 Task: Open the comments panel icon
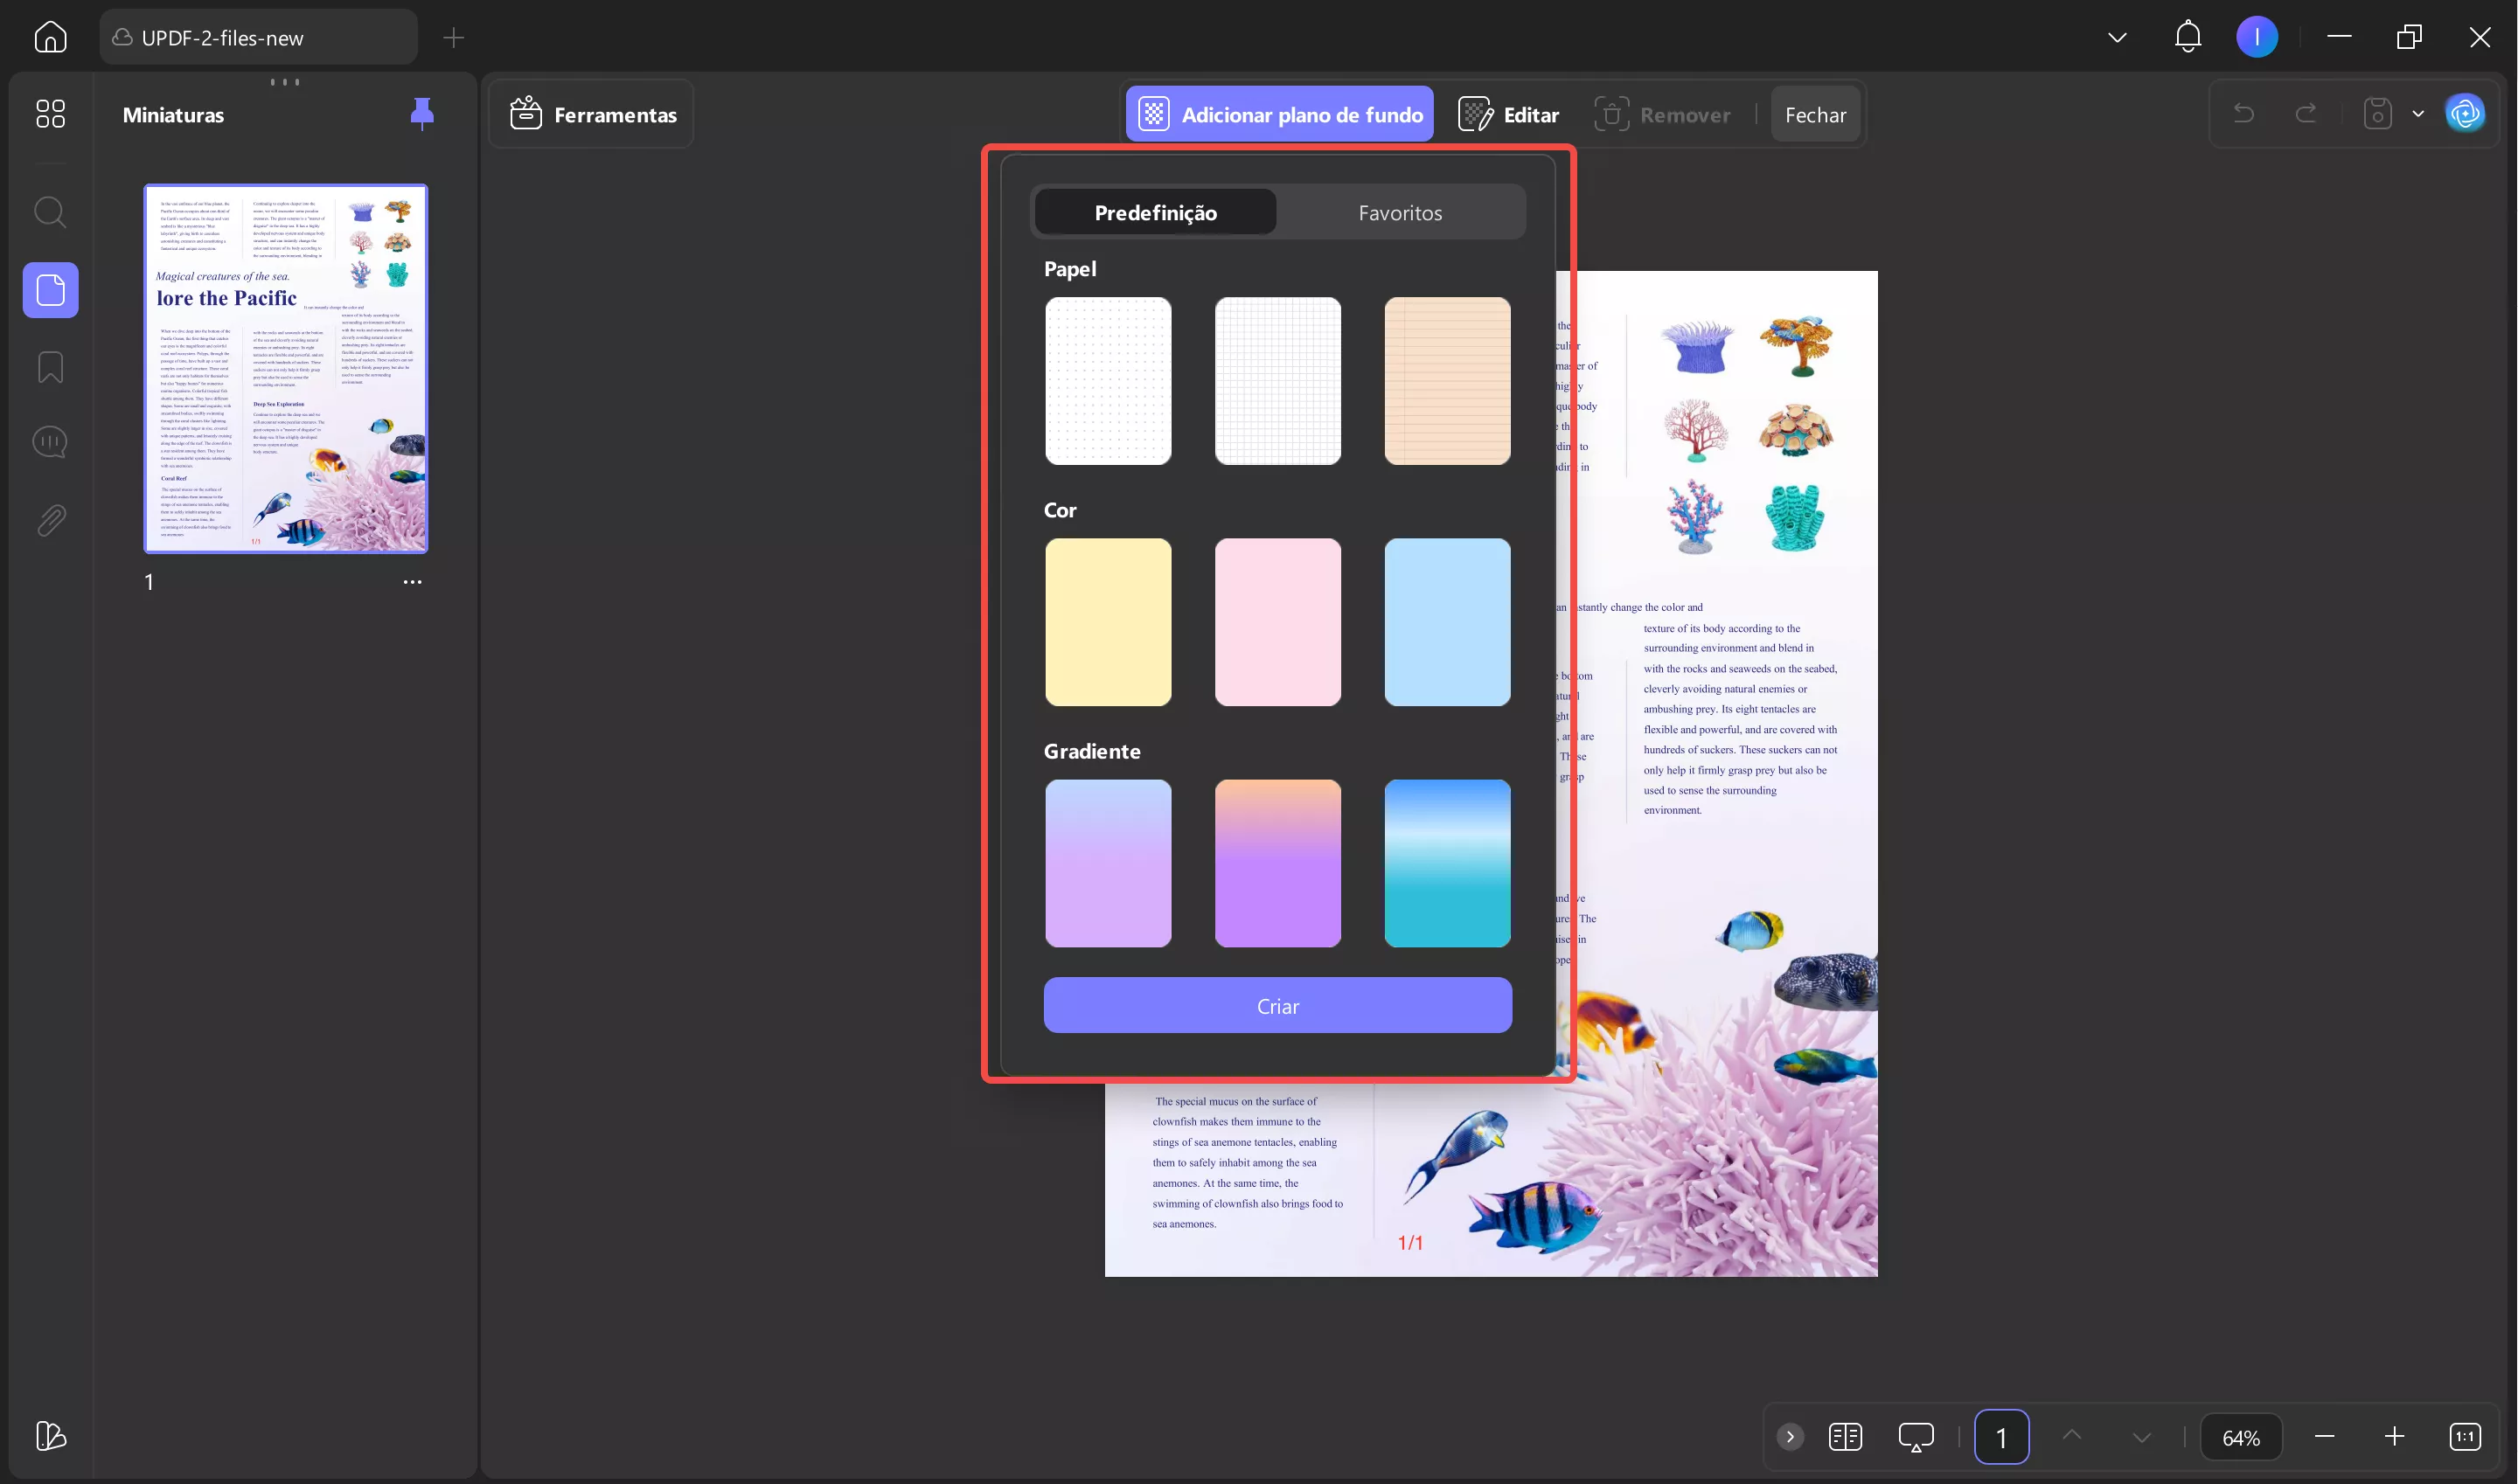(50, 442)
